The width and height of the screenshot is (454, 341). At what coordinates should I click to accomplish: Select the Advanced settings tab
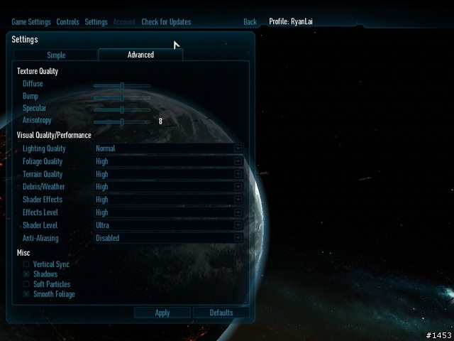pyautogui.click(x=140, y=55)
